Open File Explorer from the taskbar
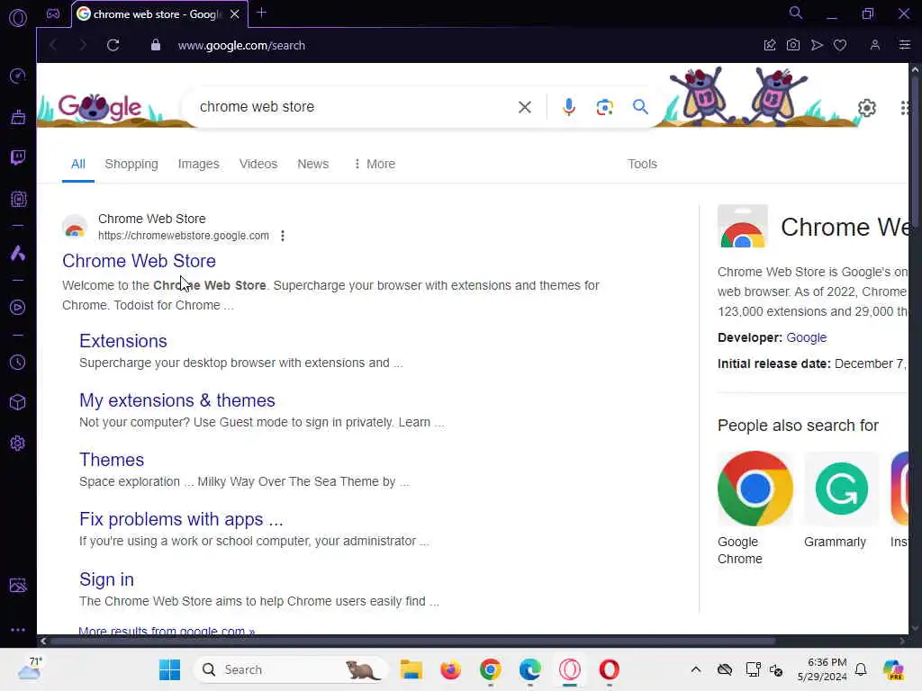 tap(411, 669)
